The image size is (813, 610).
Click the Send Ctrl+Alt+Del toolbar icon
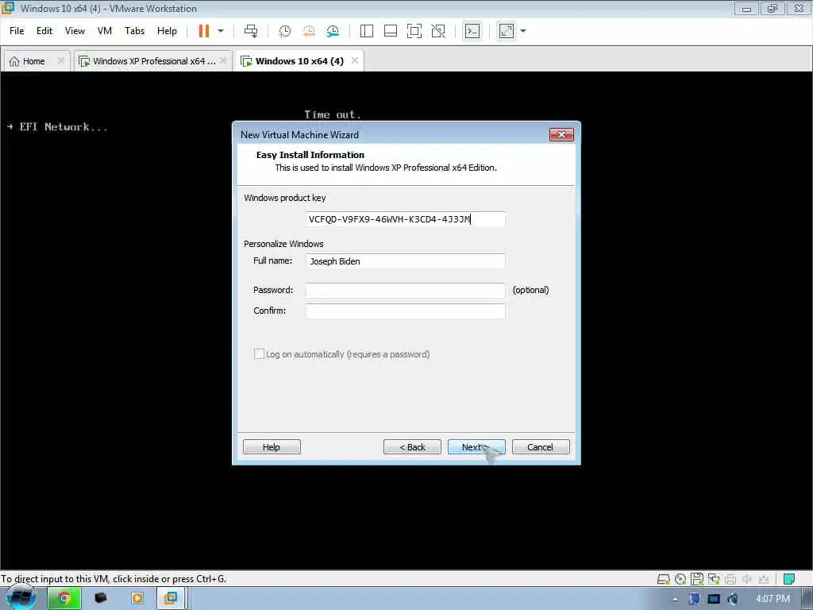[x=251, y=31]
